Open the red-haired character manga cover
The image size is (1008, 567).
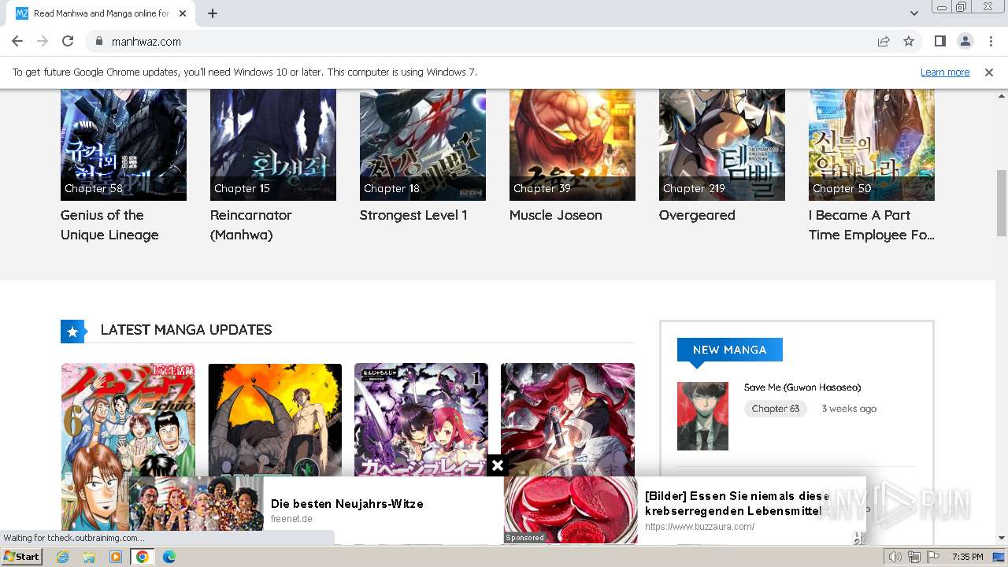[568, 419]
